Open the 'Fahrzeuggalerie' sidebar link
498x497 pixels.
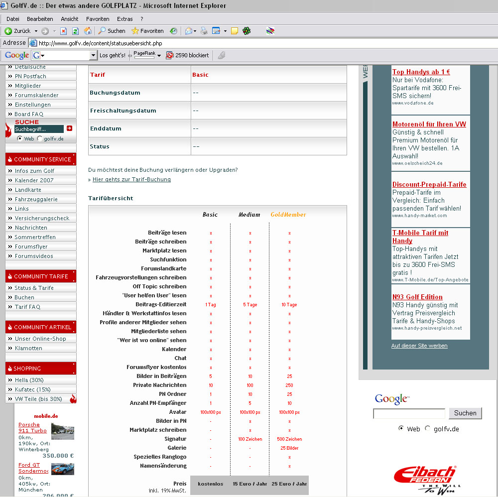(x=36, y=199)
